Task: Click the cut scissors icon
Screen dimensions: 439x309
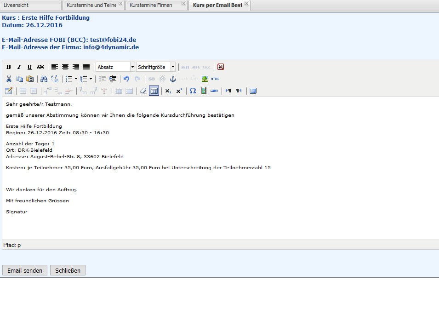Action: tap(8, 79)
